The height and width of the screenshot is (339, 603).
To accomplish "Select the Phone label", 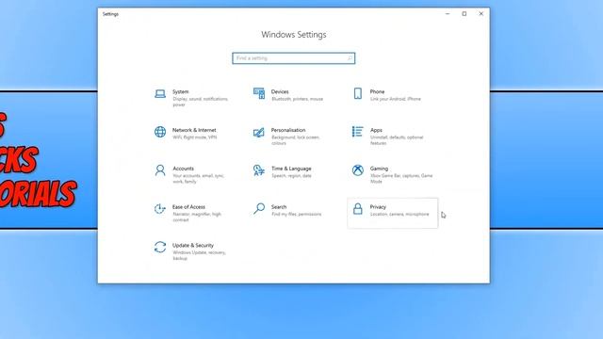I will pyautogui.click(x=377, y=92).
